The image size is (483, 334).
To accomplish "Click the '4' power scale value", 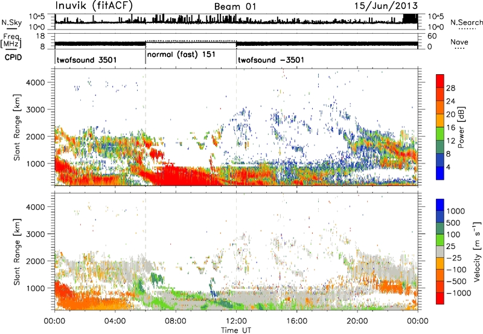I will [448, 167].
